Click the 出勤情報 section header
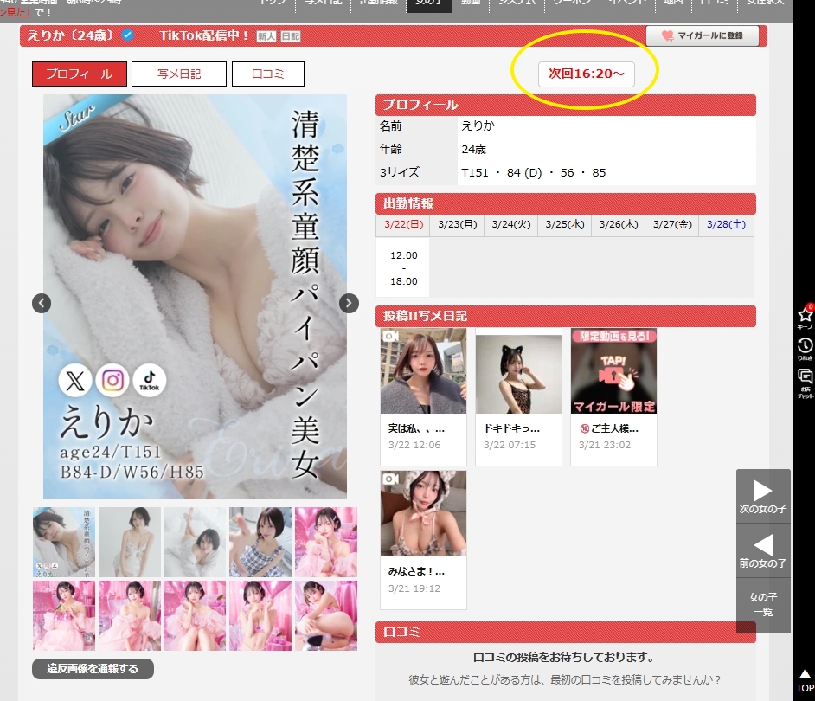The image size is (815, 701). [566, 203]
